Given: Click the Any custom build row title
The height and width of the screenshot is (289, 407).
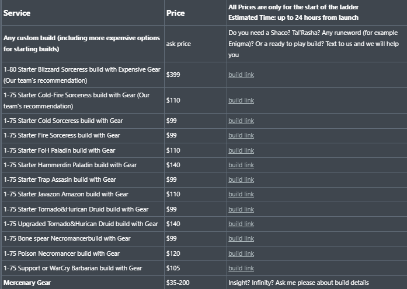Looking at the screenshot, I should tap(82, 44).
